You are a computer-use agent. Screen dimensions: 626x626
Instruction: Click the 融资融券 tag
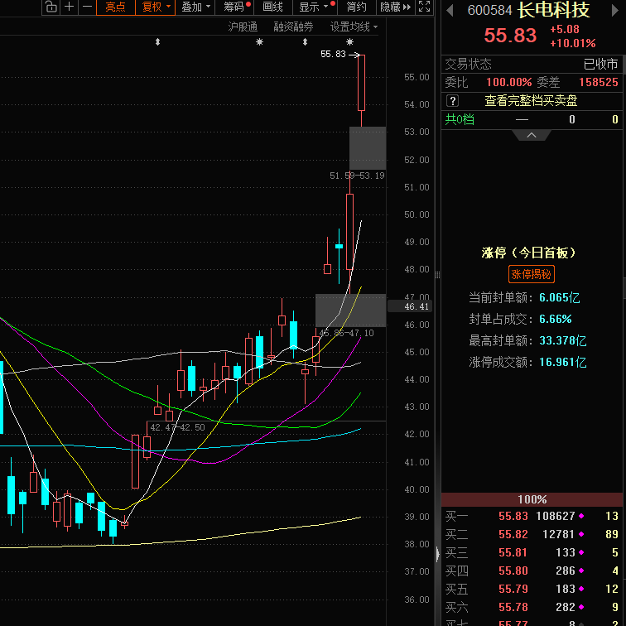tap(293, 26)
